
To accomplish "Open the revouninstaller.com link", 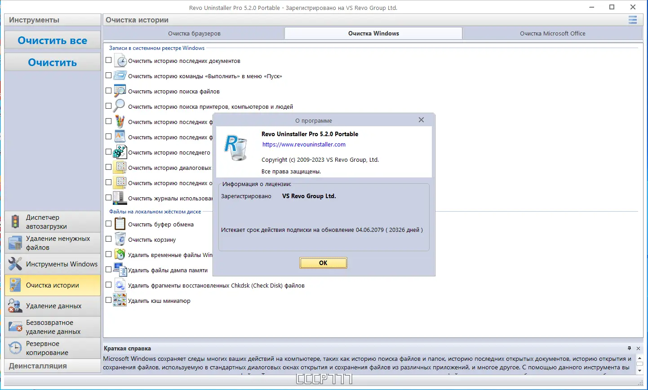I will coord(304,144).
